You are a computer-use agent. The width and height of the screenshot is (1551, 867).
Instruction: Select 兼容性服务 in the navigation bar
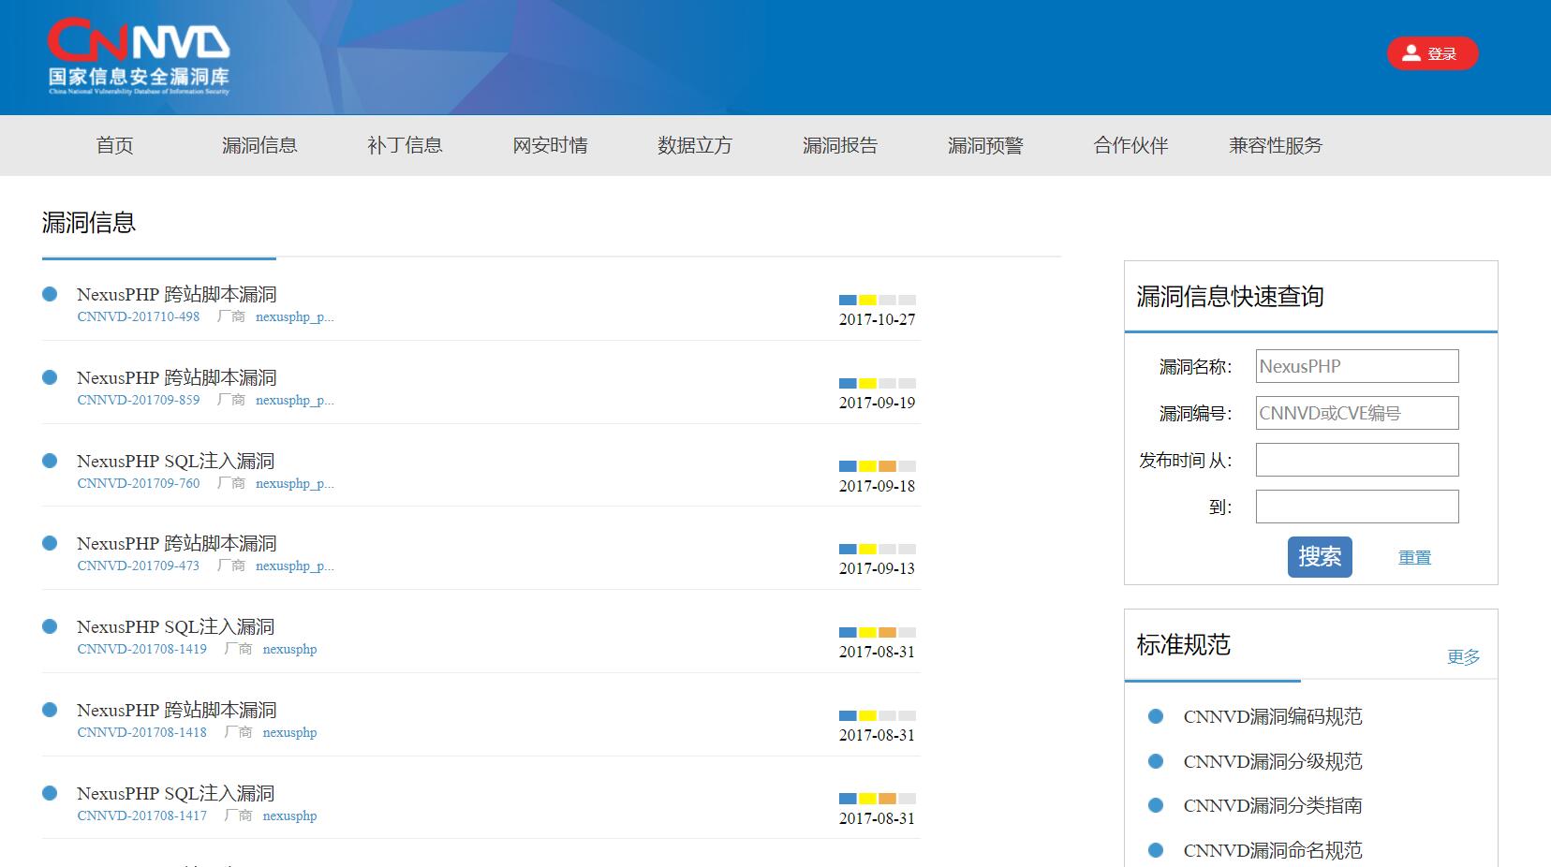point(1276,145)
